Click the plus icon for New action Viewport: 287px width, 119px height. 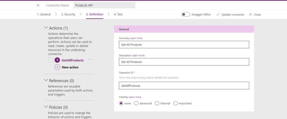coord(57,67)
